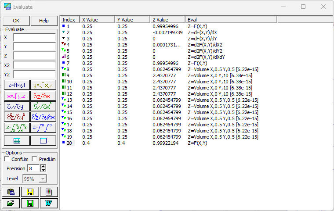Click the clipboard copy icon
Image resolution: width=334 pixels, height=211 pixels.
coord(11,192)
